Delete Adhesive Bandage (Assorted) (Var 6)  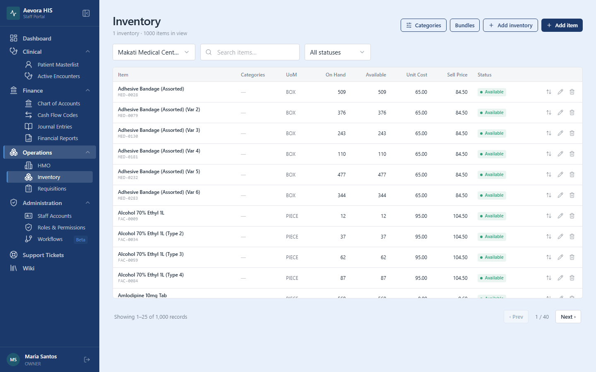point(572,195)
